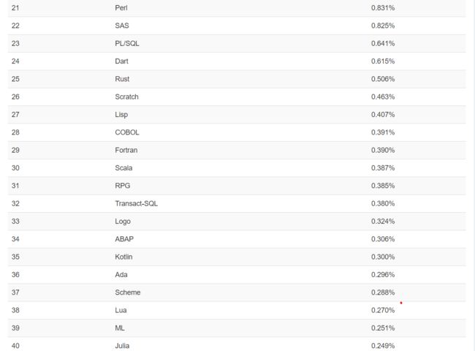The width and height of the screenshot is (475, 351).
Task: Select the Transact-SQL entry
Action: point(137,203)
